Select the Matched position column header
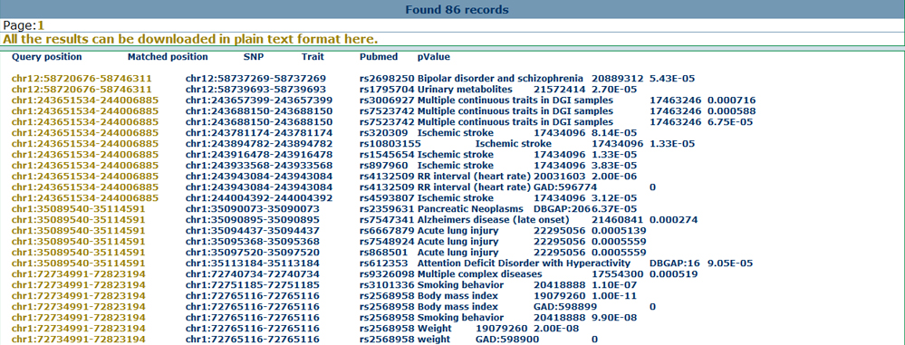This screenshot has height=345, width=905. click(168, 57)
